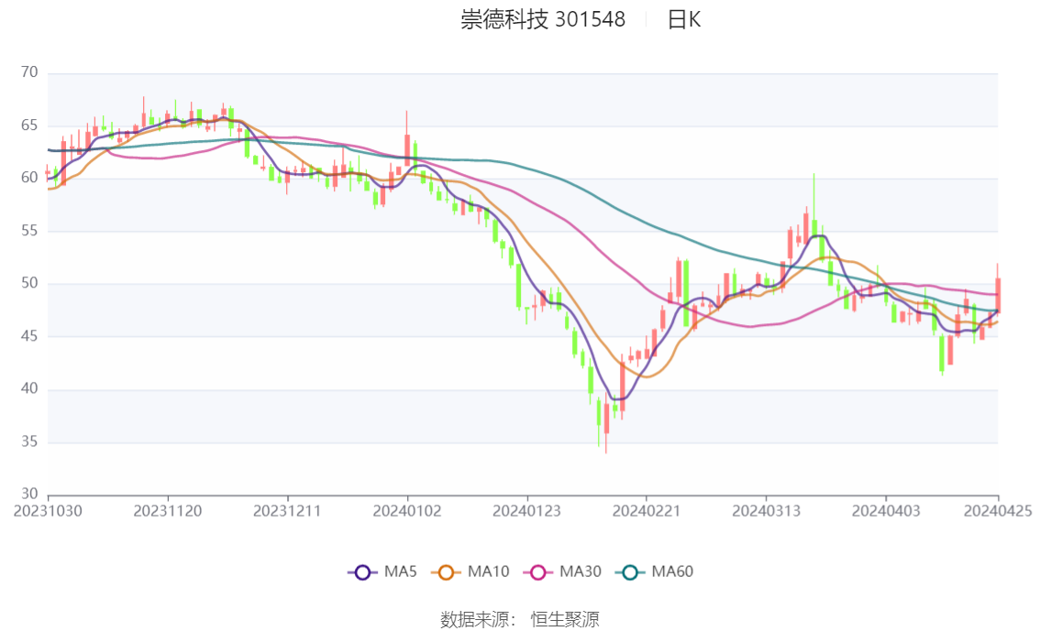
Task: Toggle the MA30 pink legend marker
Action: pyautogui.click(x=538, y=572)
